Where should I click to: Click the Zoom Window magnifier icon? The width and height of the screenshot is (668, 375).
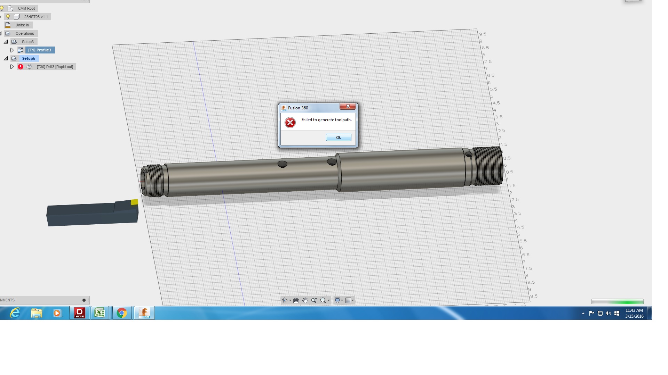pyautogui.click(x=323, y=300)
